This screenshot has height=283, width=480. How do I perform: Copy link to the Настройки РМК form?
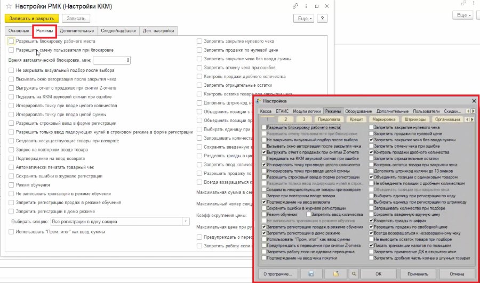[295, 6]
